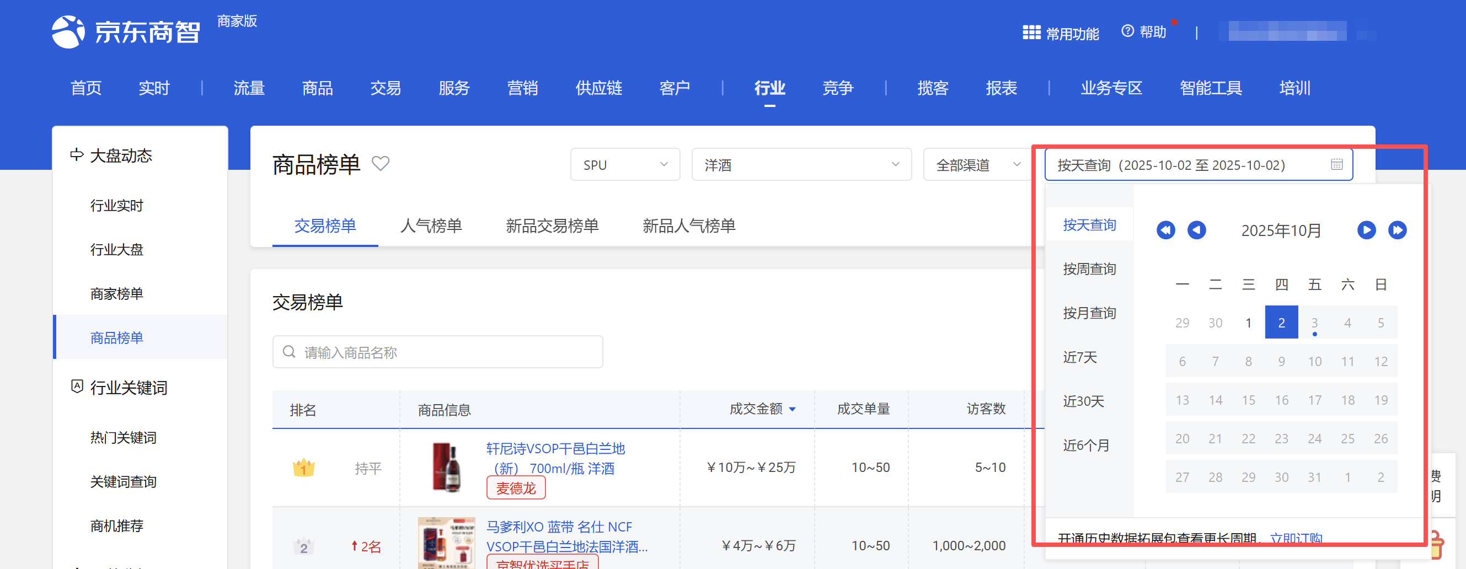1466x569 pixels.
Task: Open 商品 in top navigation
Action: 318,88
